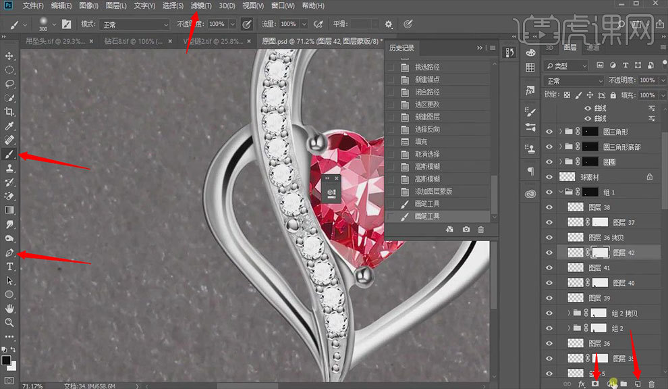Click the brush opacity percentage field
Image resolution: width=668 pixels, height=389 pixels.
[217, 24]
